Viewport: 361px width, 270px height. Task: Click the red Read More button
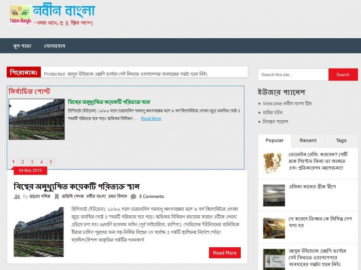(225, 253)
